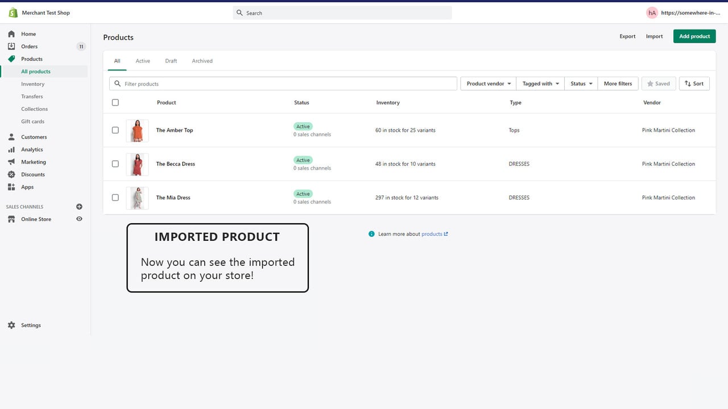Image resolution: width=728 pixels, height=409 pixels.
Task: Click the Analytics bar chart icon
Action: pos(11,149)
